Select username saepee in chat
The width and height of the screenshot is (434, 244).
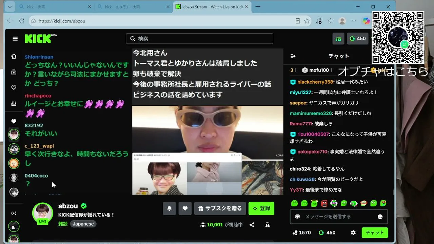click(x=298, y=103)
